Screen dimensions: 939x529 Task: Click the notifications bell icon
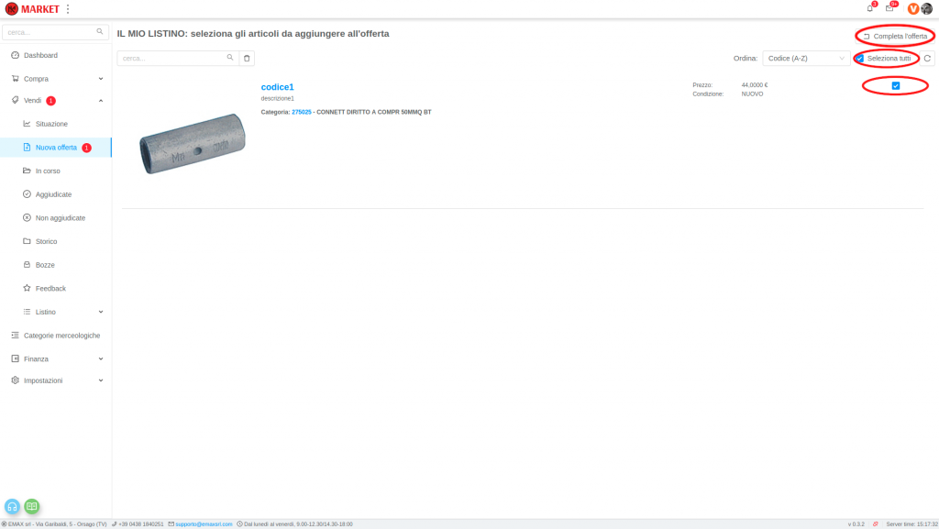click(x=869, y=8)
